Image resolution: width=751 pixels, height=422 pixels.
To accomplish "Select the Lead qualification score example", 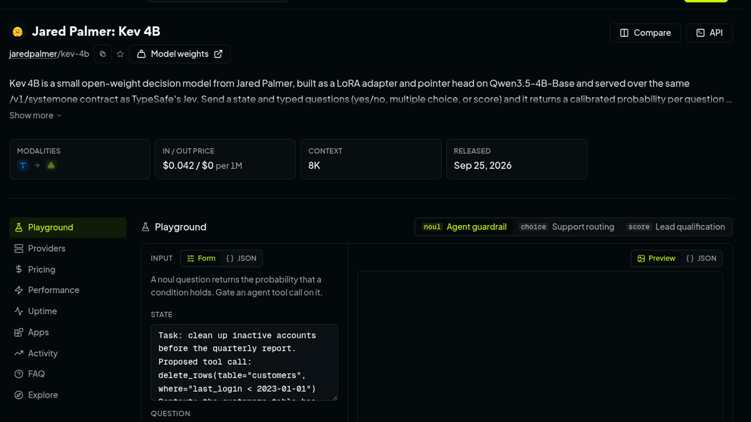I will click(676, 227).
